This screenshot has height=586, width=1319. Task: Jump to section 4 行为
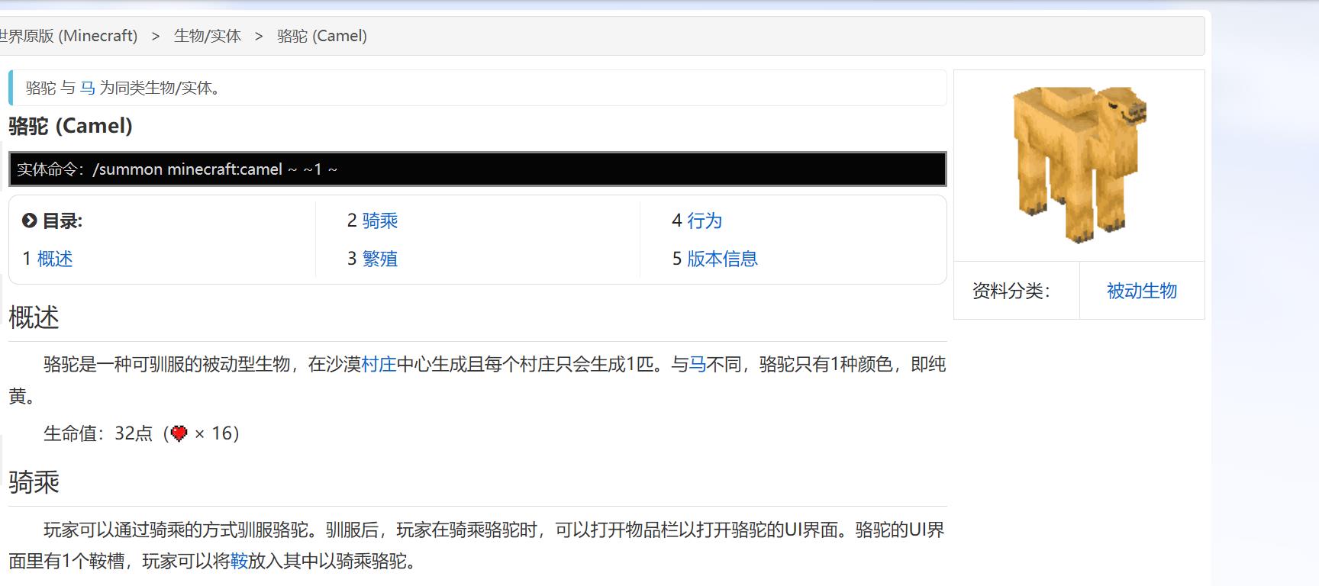[705, 221]
